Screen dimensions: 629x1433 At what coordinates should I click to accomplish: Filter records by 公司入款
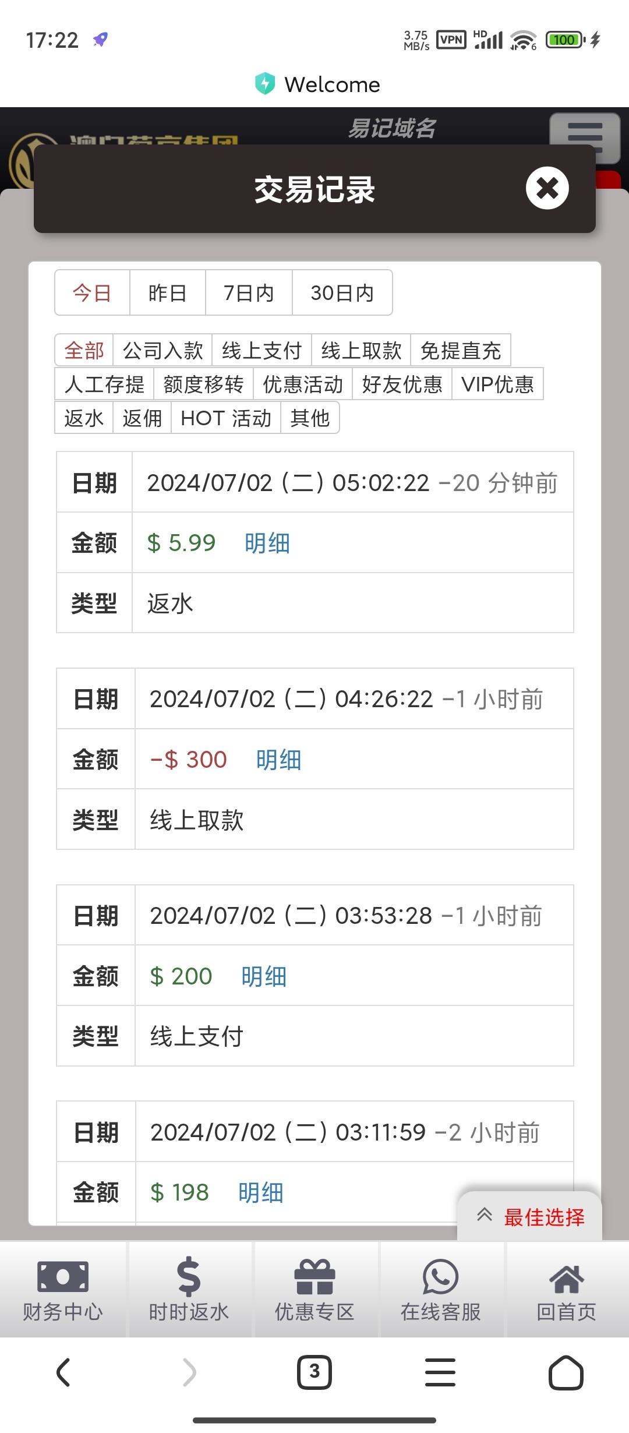[x=163, y=351]
